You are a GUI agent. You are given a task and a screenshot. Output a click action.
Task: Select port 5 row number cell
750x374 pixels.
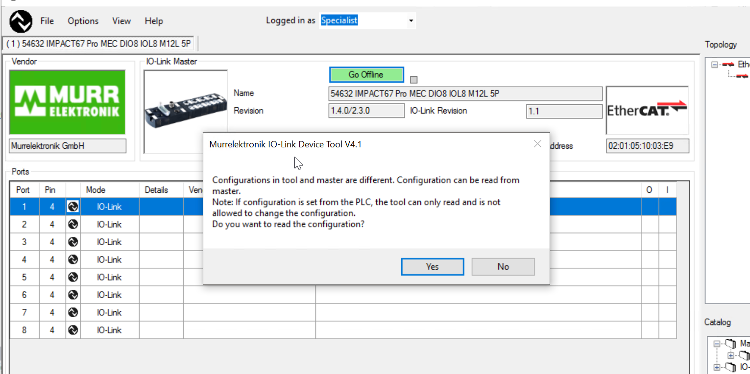coord(24,277)
